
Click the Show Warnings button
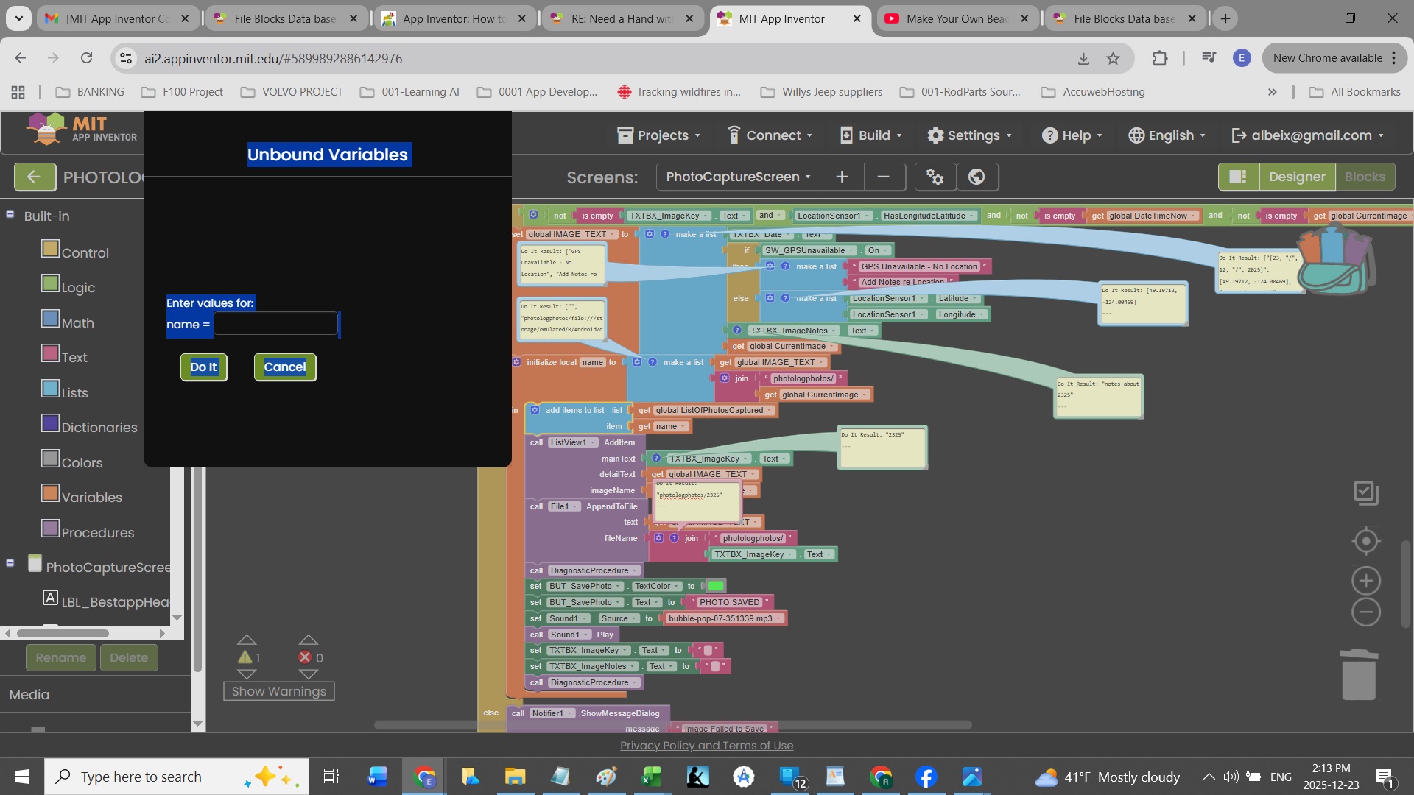point(278,691)
